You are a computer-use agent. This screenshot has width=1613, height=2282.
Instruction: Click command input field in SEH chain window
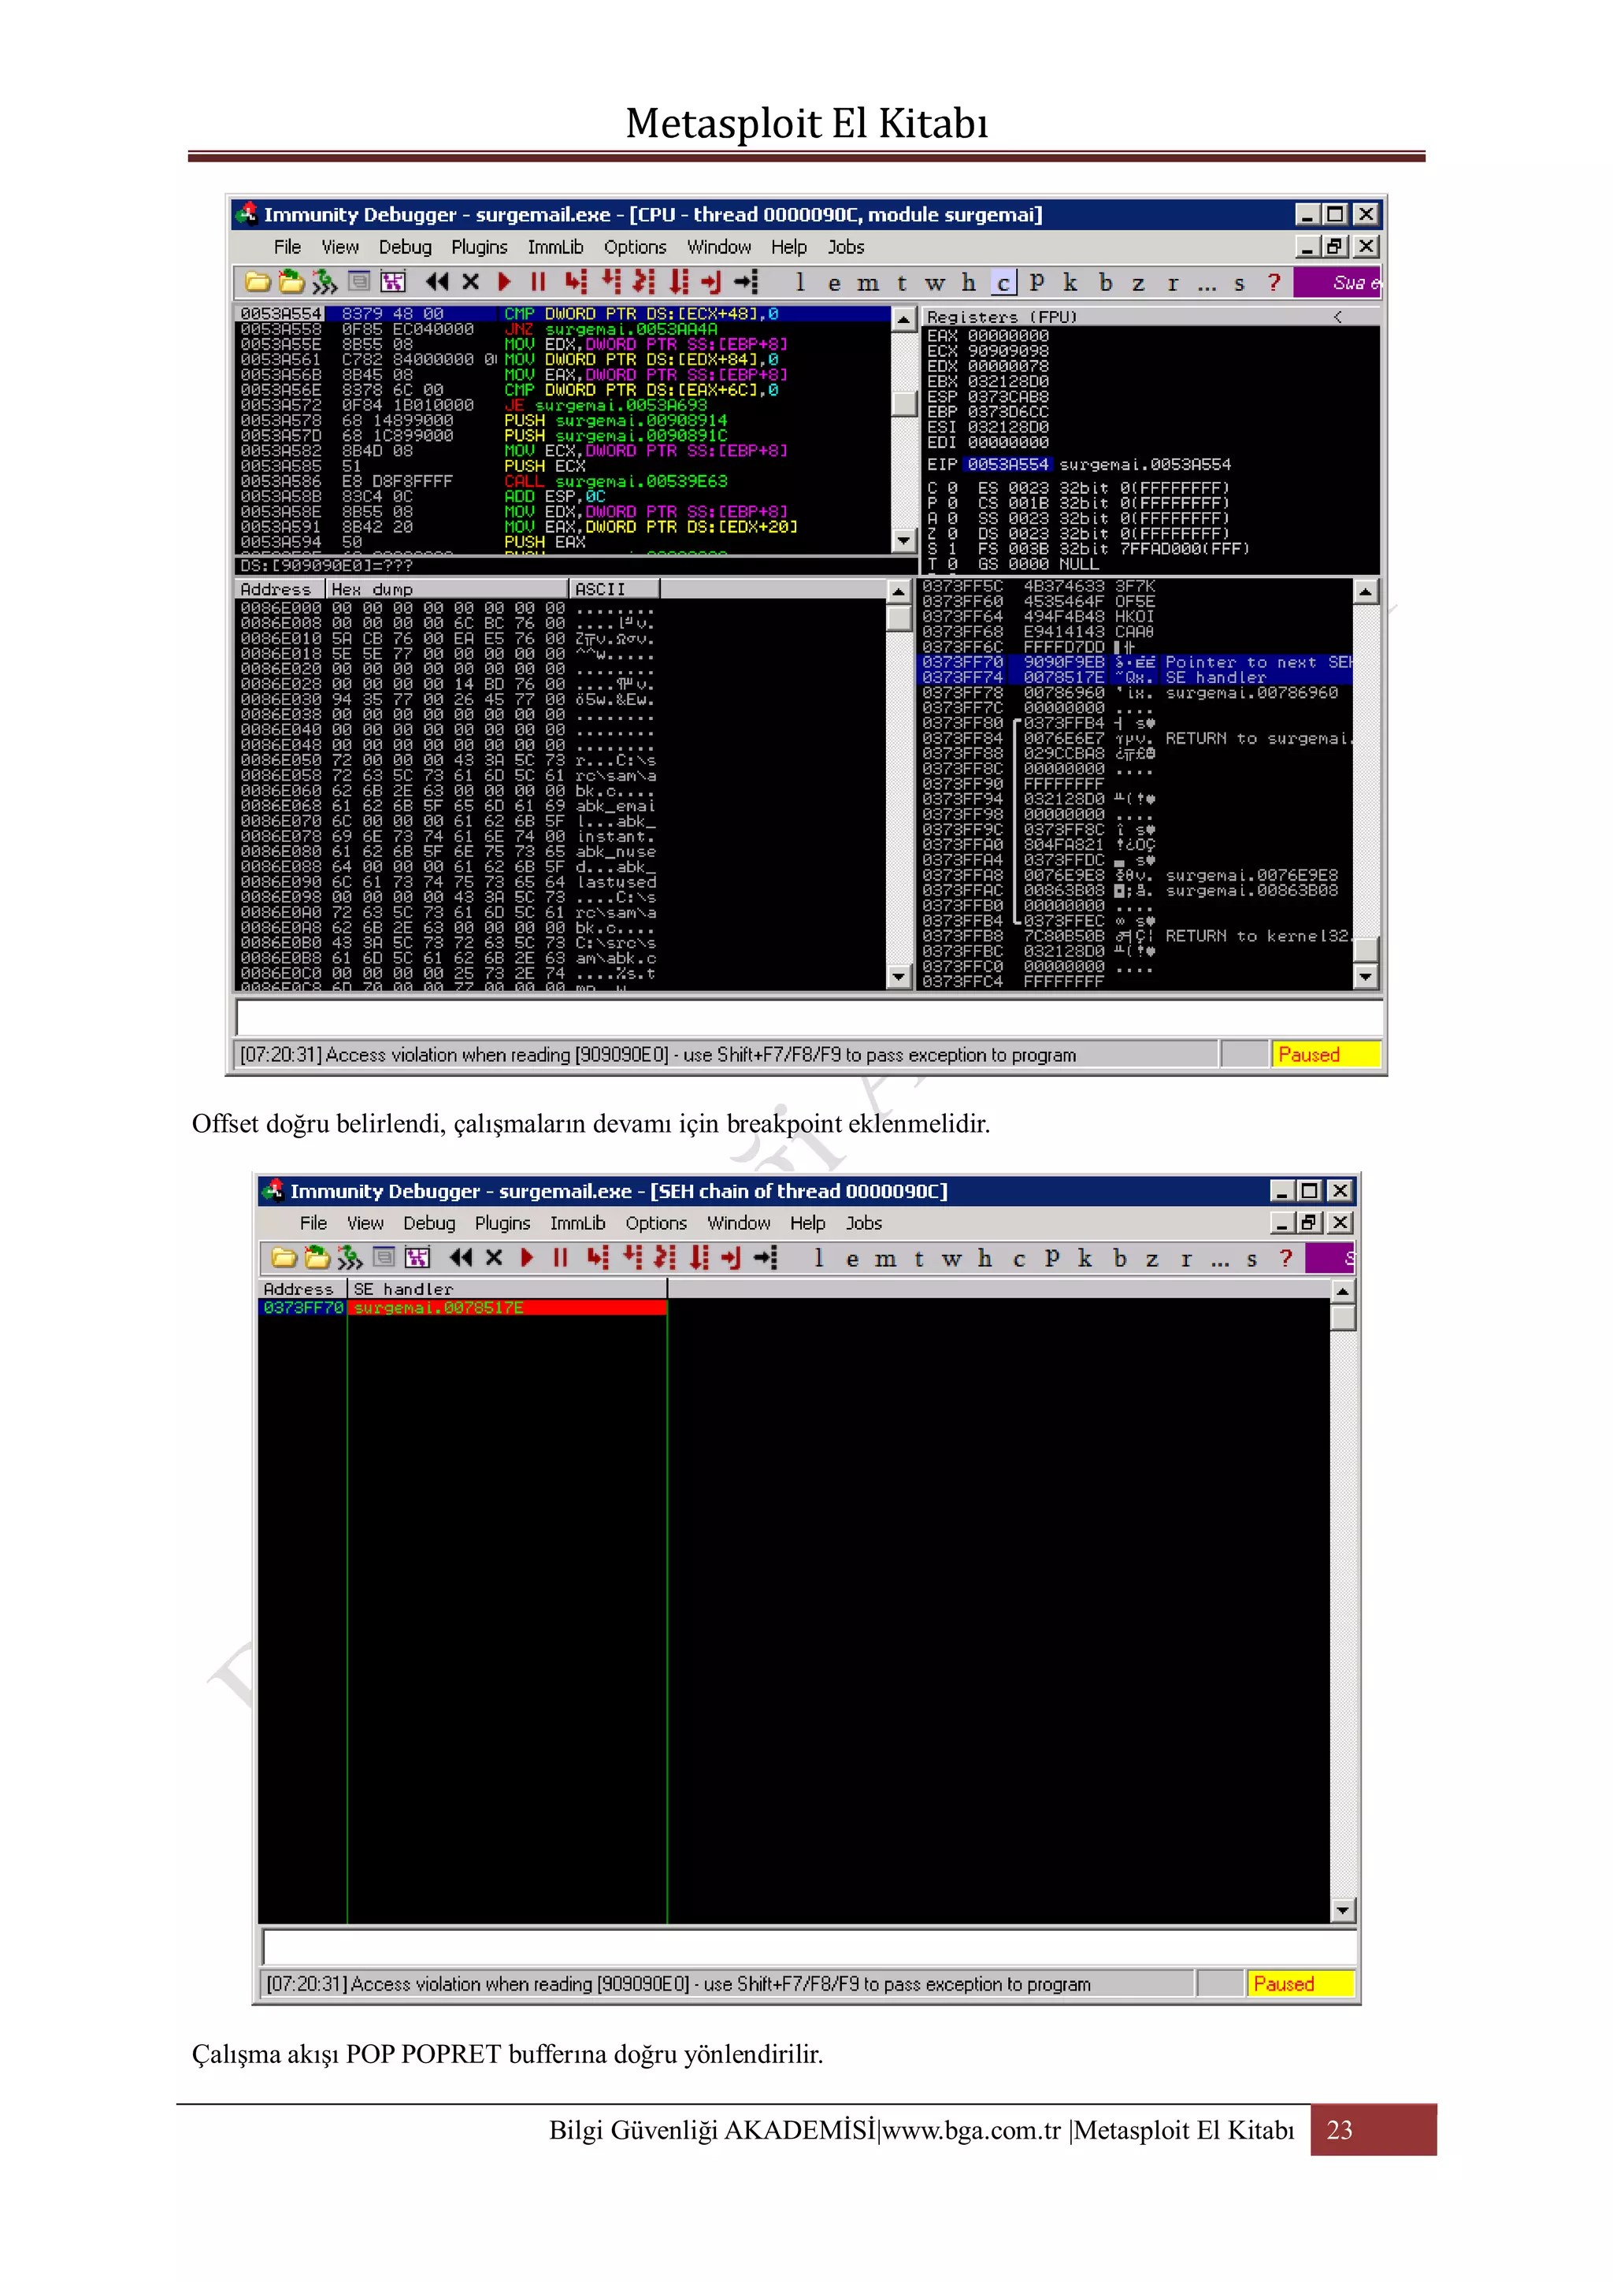(x=809, y=1946)
